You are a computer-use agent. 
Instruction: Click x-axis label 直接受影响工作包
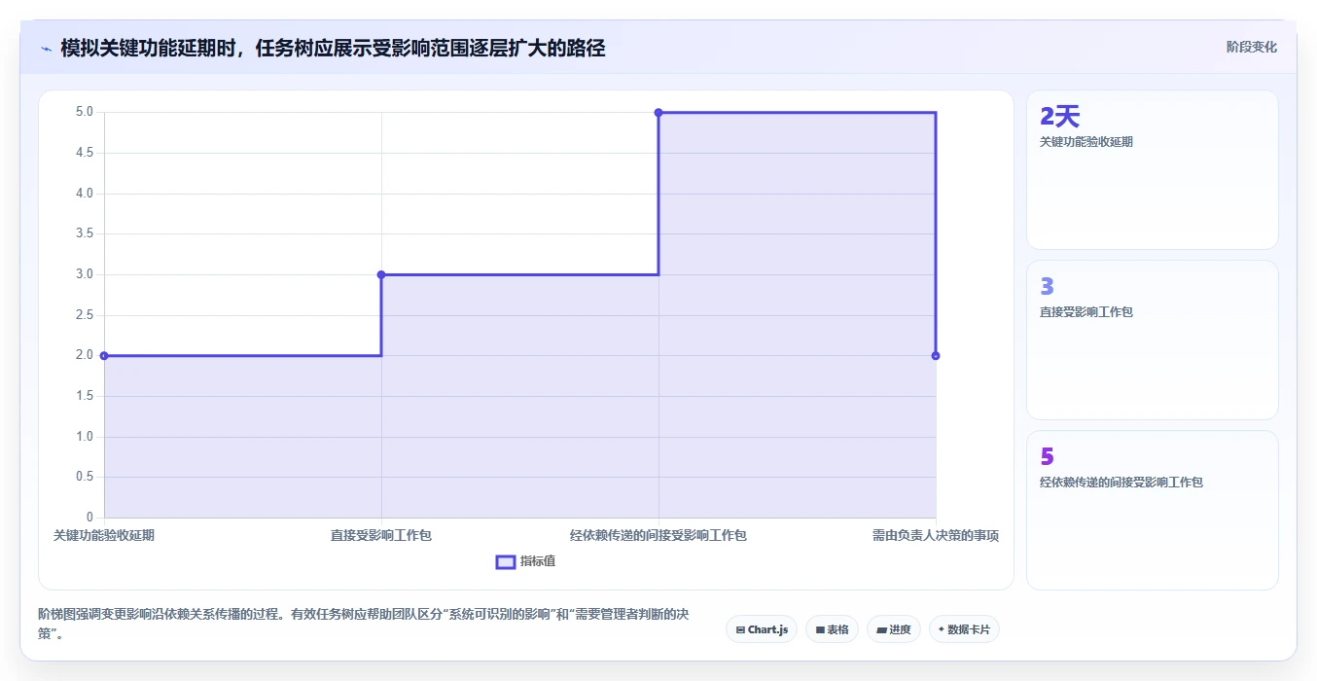tap(381, 535)
